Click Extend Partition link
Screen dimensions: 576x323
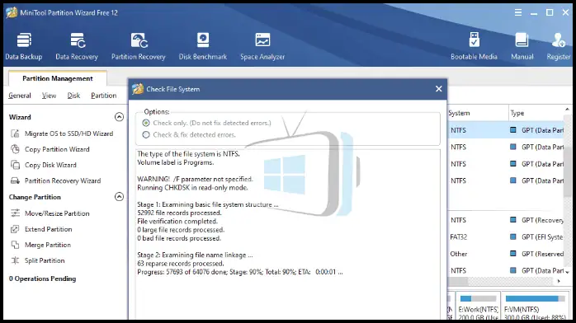(x=49, y=229)
